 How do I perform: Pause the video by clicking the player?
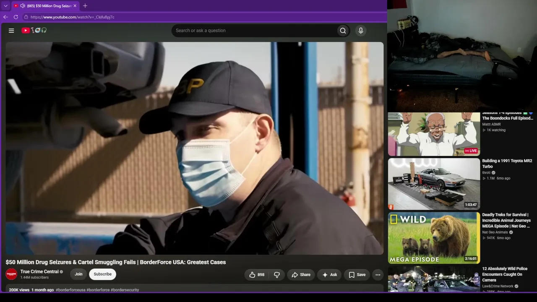coord(194,148)
